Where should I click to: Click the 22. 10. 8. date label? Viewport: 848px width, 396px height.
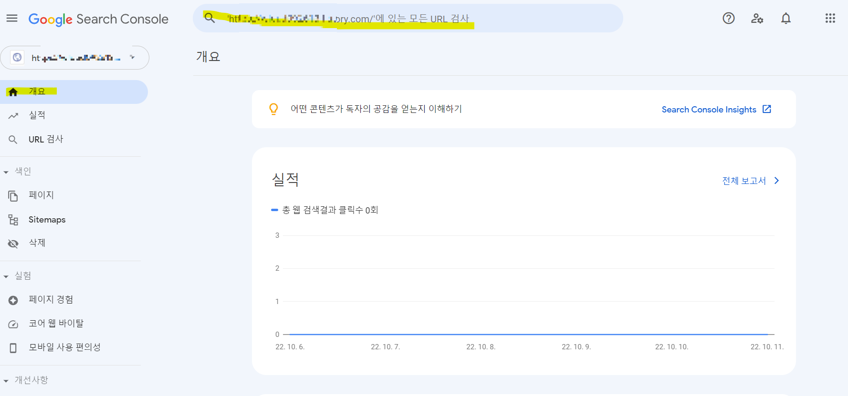click(481, 347)
